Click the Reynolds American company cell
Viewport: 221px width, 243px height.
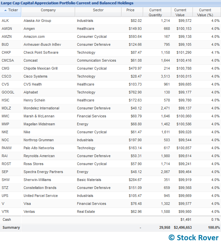point(39,156)
